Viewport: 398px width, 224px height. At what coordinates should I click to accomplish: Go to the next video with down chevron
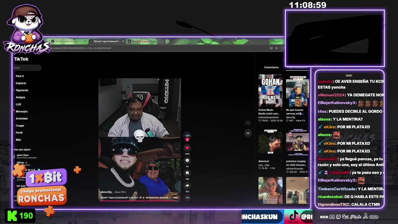tap(248, 133)
